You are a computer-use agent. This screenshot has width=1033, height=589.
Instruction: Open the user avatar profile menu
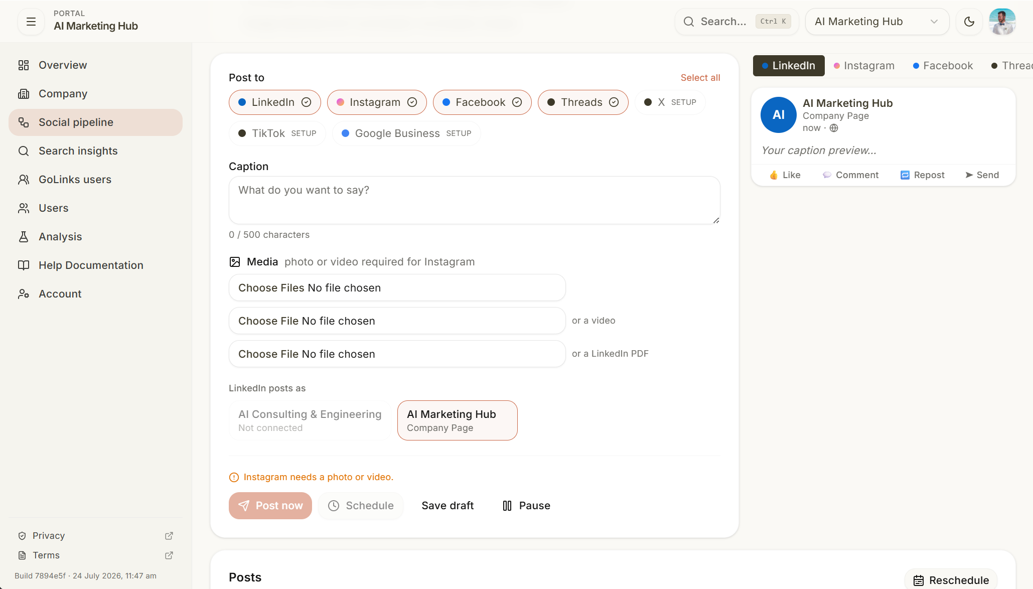(x=1002, y=22)
